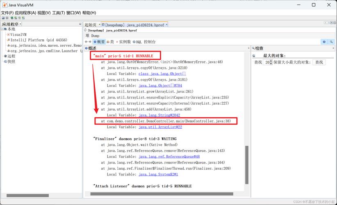The image size is (337, 205).
Task: Open link java.util.ArrayList#22
Action: [x=160, y=127]
